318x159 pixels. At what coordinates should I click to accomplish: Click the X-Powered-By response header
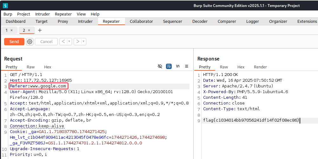pos(246,92)
